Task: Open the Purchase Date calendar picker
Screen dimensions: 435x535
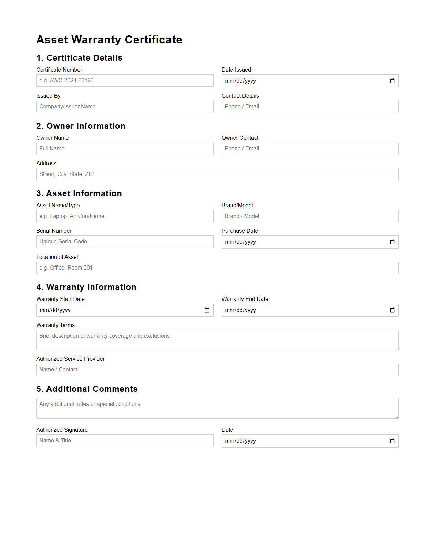Action: tap(392, 242)
